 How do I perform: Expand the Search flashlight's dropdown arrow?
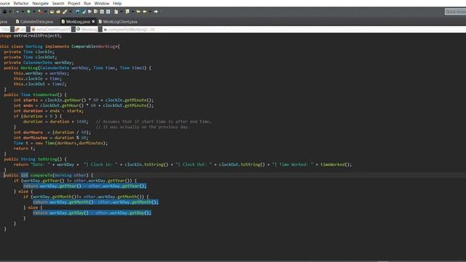click(x=71, y=12)
